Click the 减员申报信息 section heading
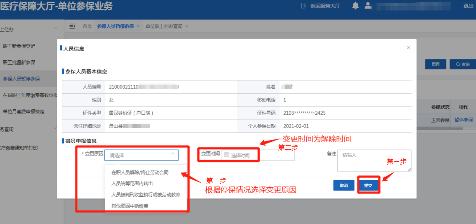The image size is (476, 224). click(x=81, y=141)
